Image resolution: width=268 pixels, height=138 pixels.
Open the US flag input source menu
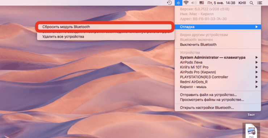point(202,3)
